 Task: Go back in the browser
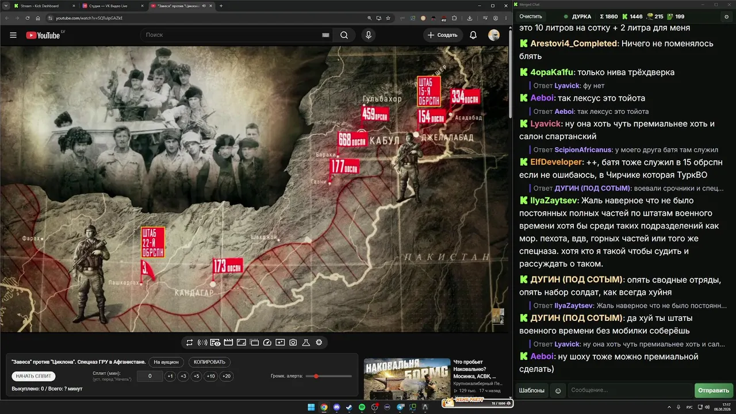(7, 18)
